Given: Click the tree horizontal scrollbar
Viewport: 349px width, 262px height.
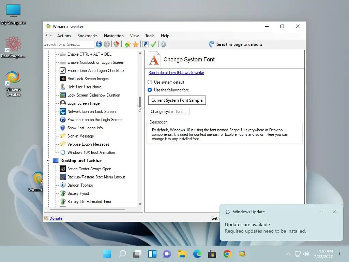Looking at the screenshot, I should point(87,210).
